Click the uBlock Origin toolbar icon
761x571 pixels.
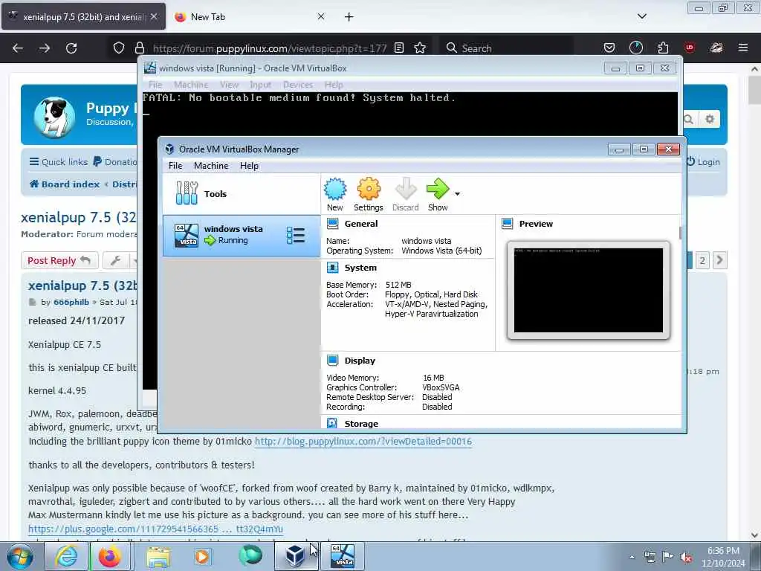690,48
